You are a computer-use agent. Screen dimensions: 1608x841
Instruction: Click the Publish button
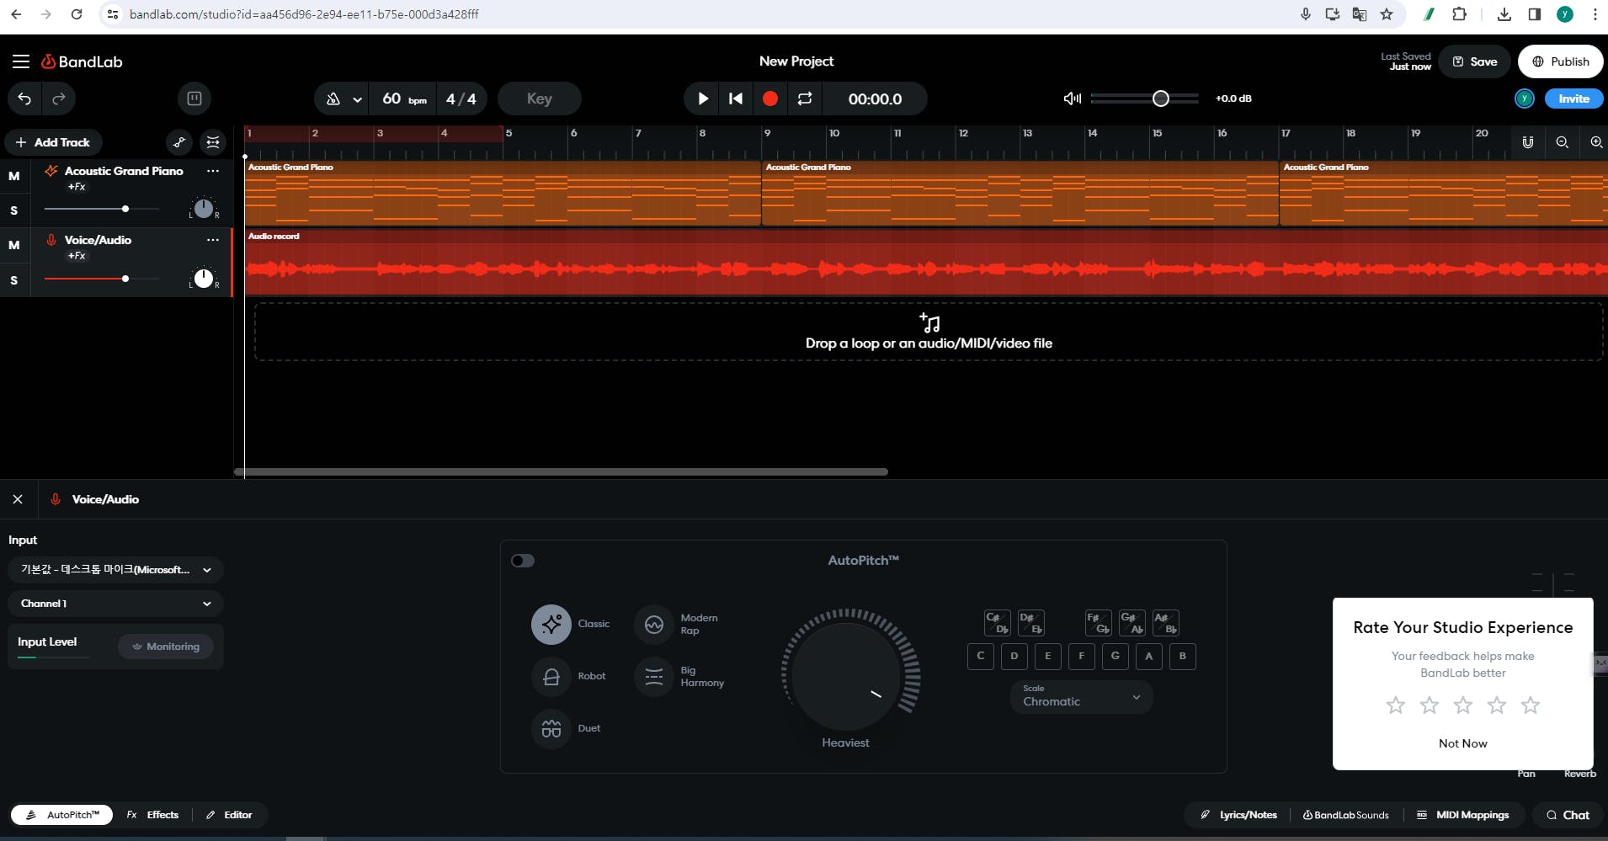tap(1560, 61)
